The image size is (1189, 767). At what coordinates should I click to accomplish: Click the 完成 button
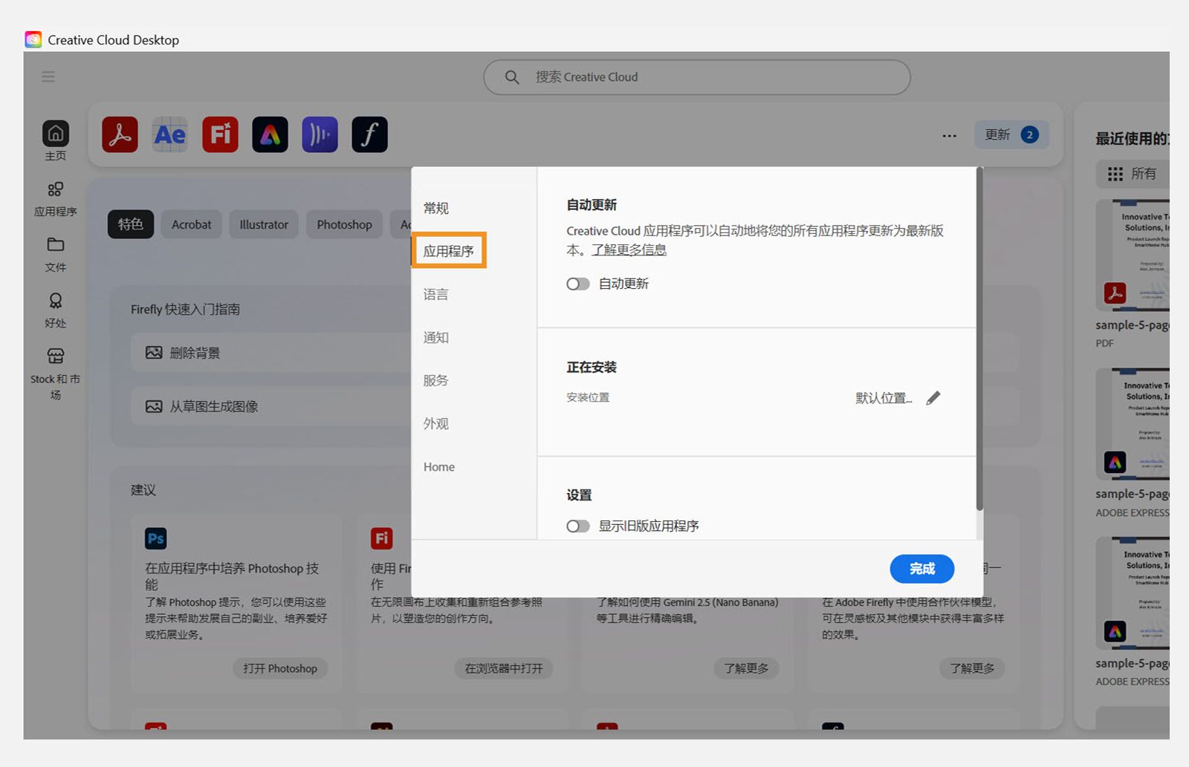coord(921,569)
